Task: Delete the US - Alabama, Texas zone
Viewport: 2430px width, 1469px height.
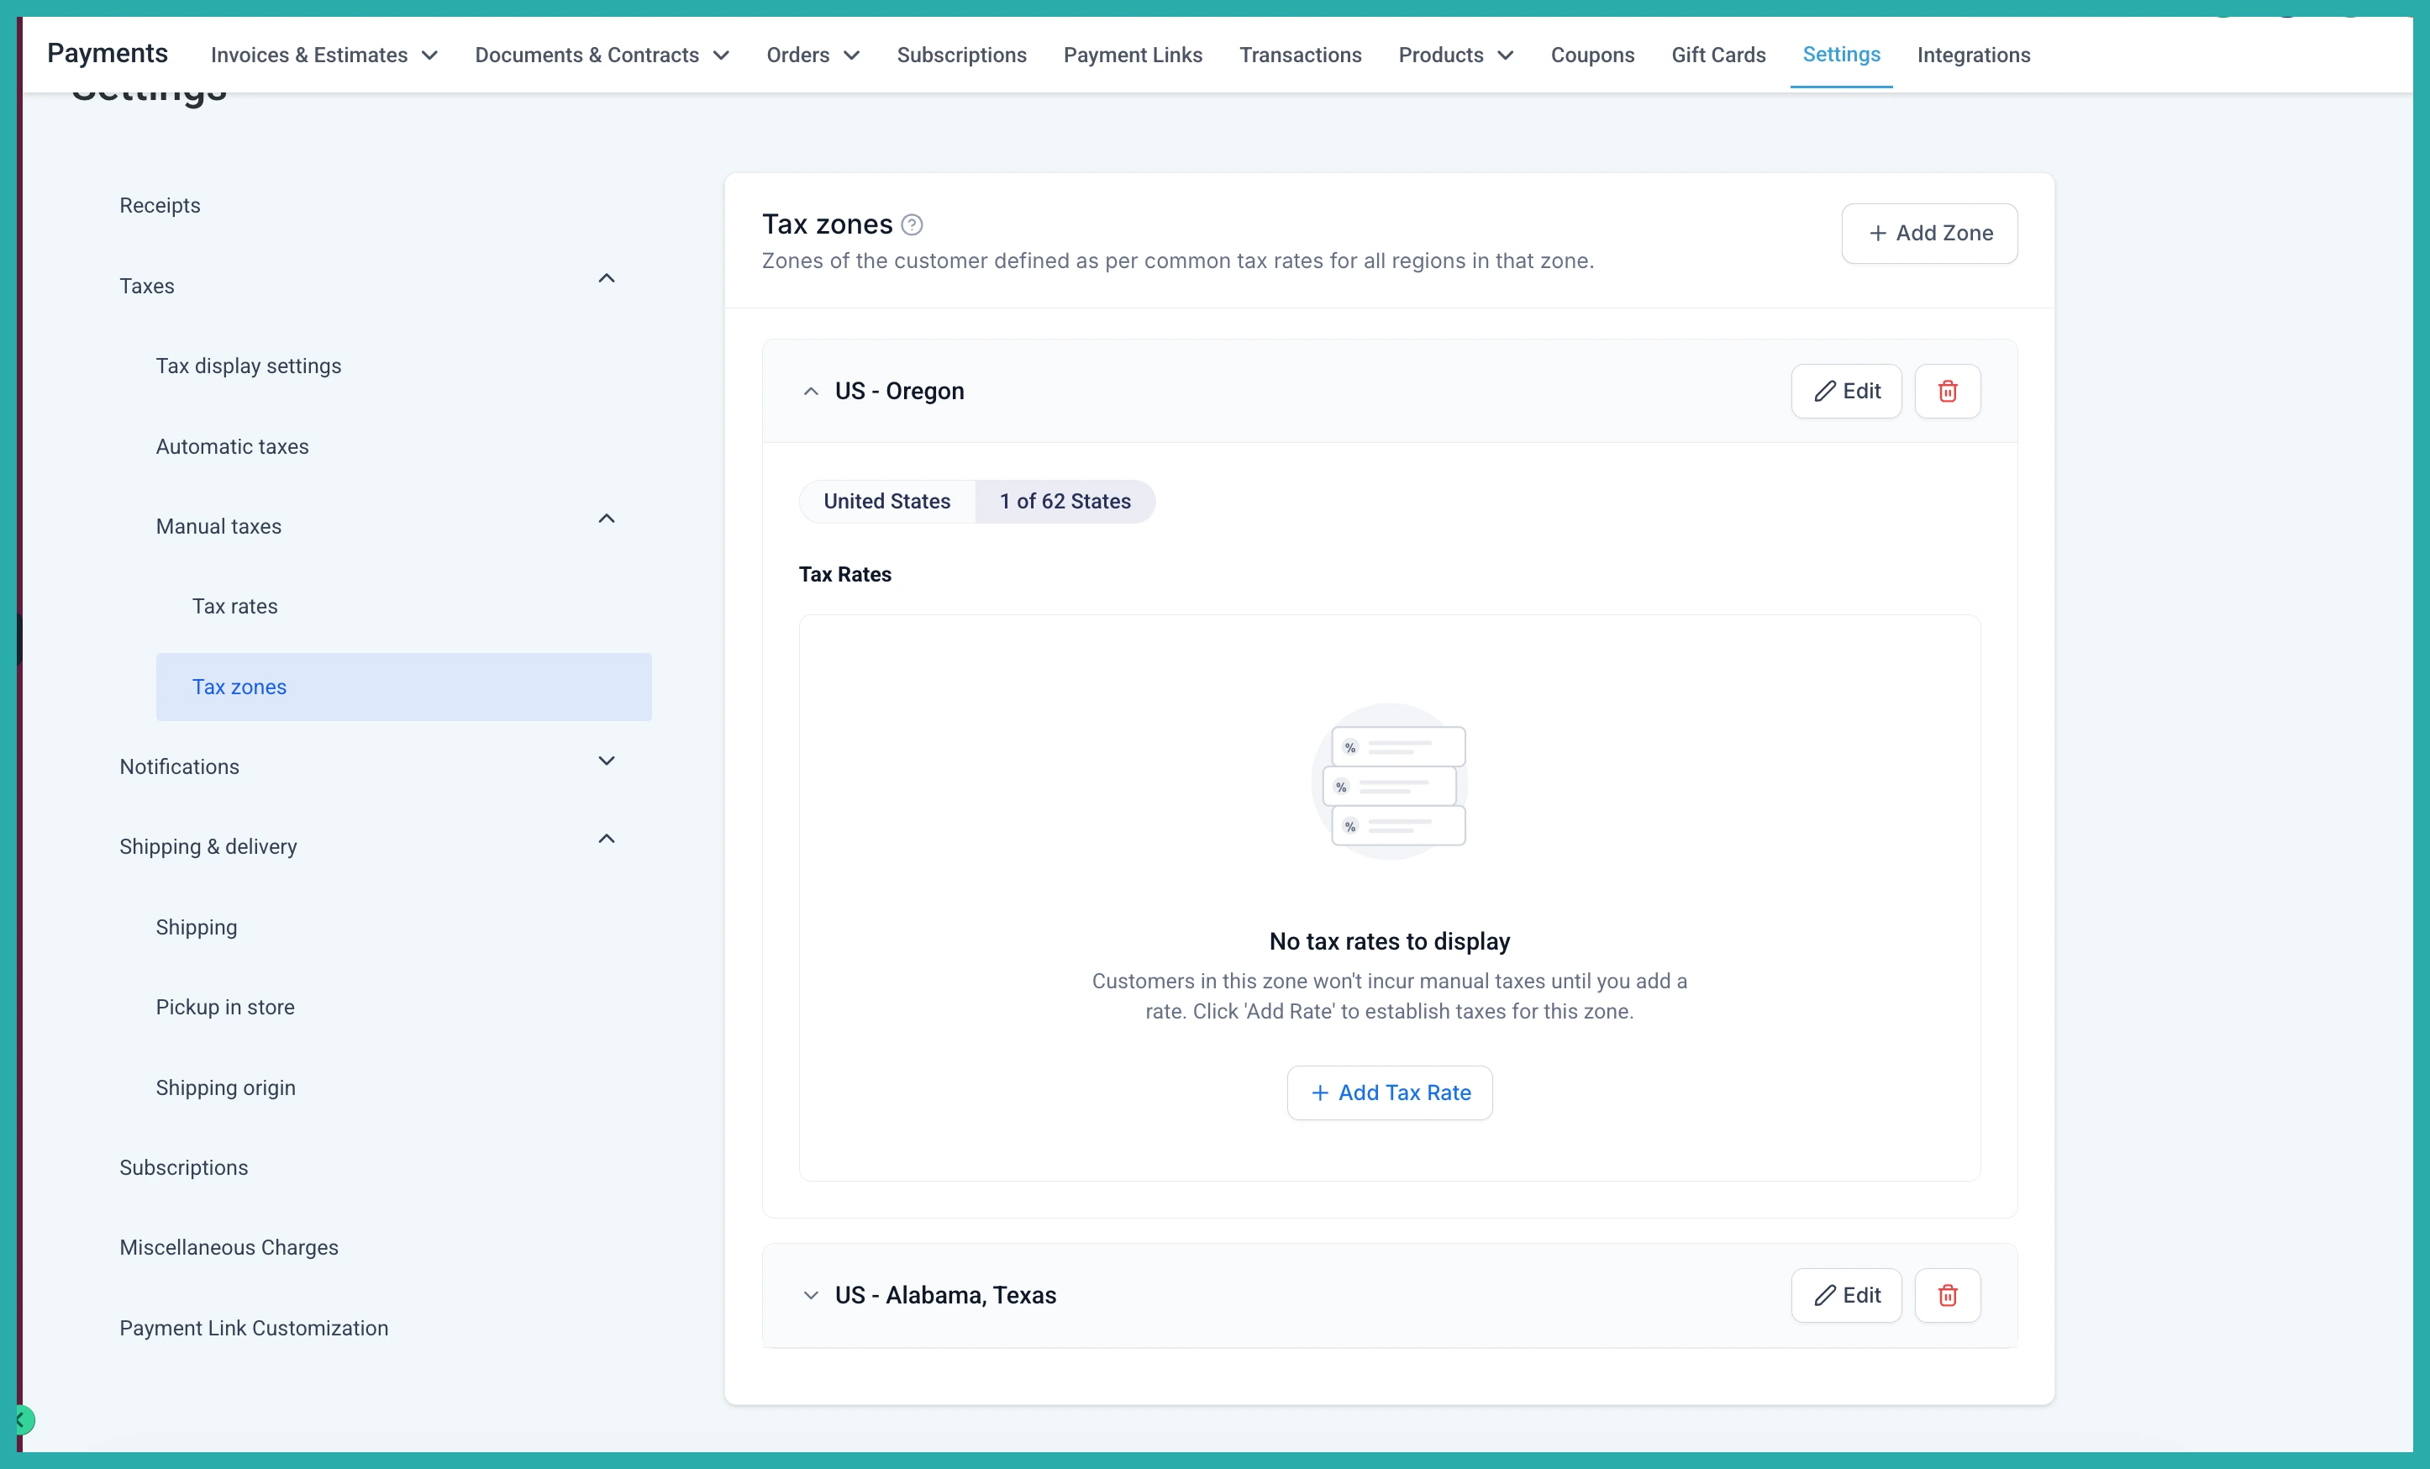Action: pyautogui.click(x=1947, y=1294)
